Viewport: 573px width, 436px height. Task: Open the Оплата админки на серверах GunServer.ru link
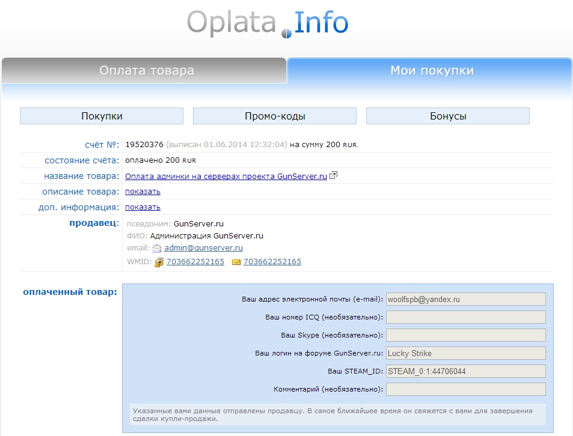coord(225,177)
